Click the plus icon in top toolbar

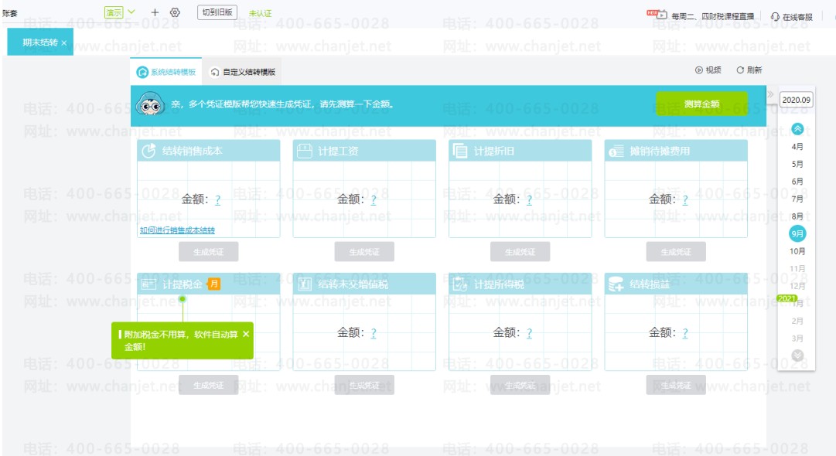click(155, 12)
